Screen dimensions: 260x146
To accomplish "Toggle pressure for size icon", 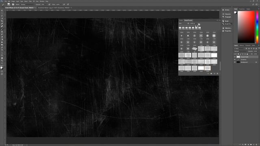I will [x=68, y=4].
